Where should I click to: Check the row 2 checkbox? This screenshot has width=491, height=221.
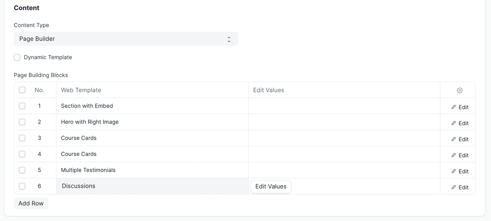22,122
